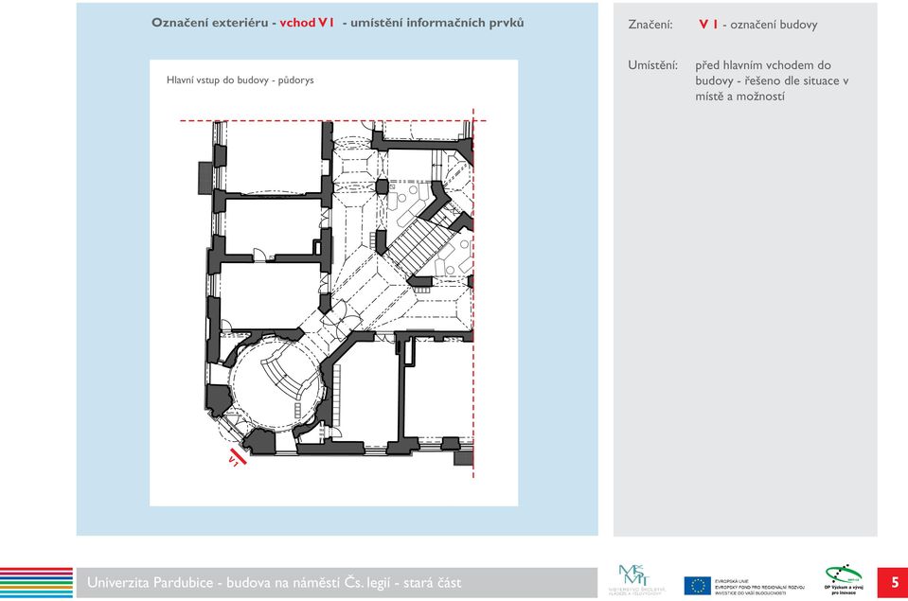Viewport: 908px width, 601px height.
Task: Click the text 'místě a možností'
Action: pyautogui.click(x=740, y=97)
